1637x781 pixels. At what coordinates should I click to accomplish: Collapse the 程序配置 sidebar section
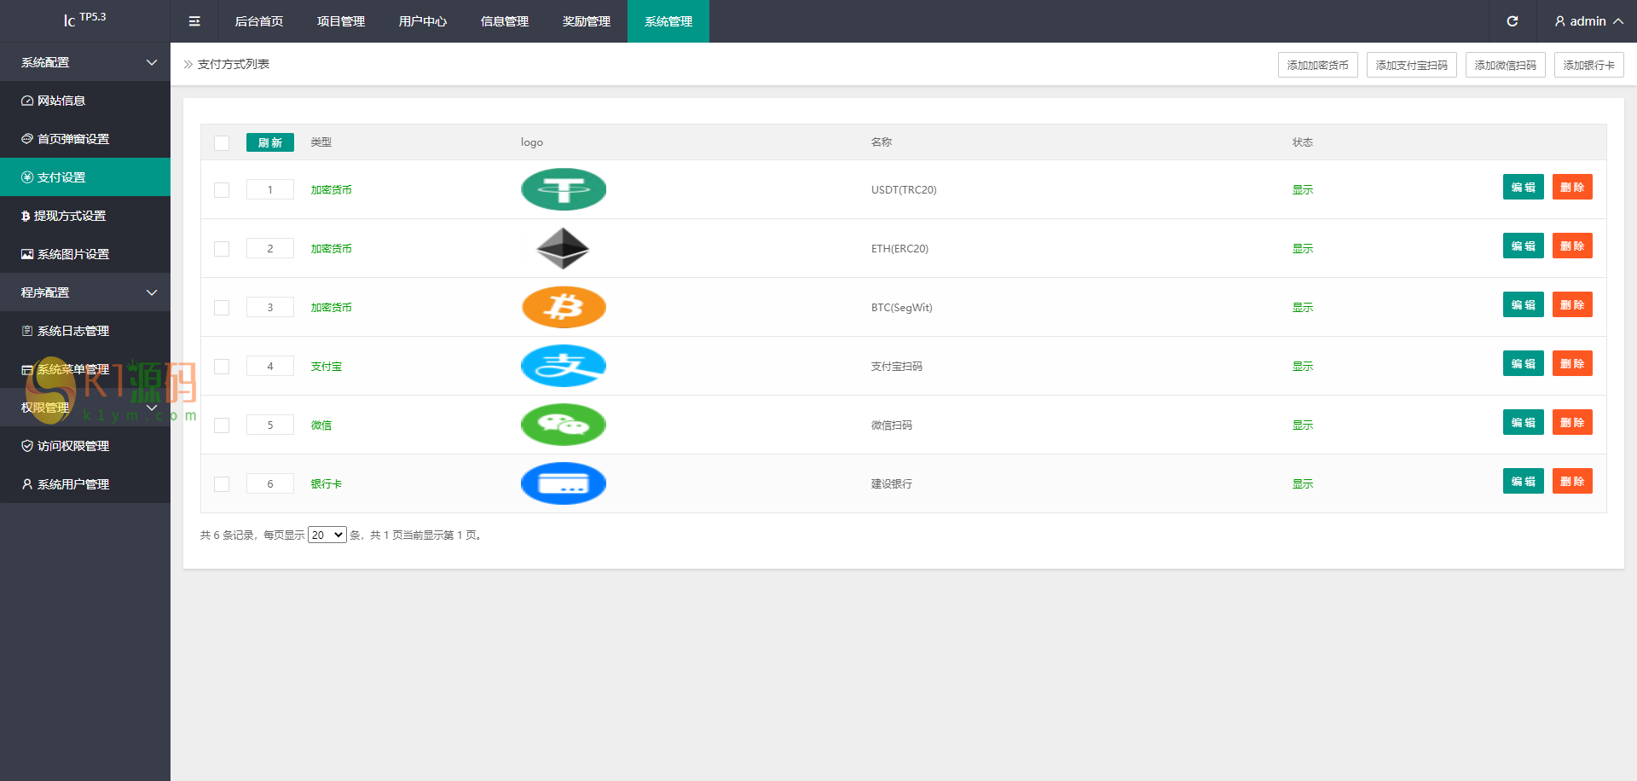85,292
